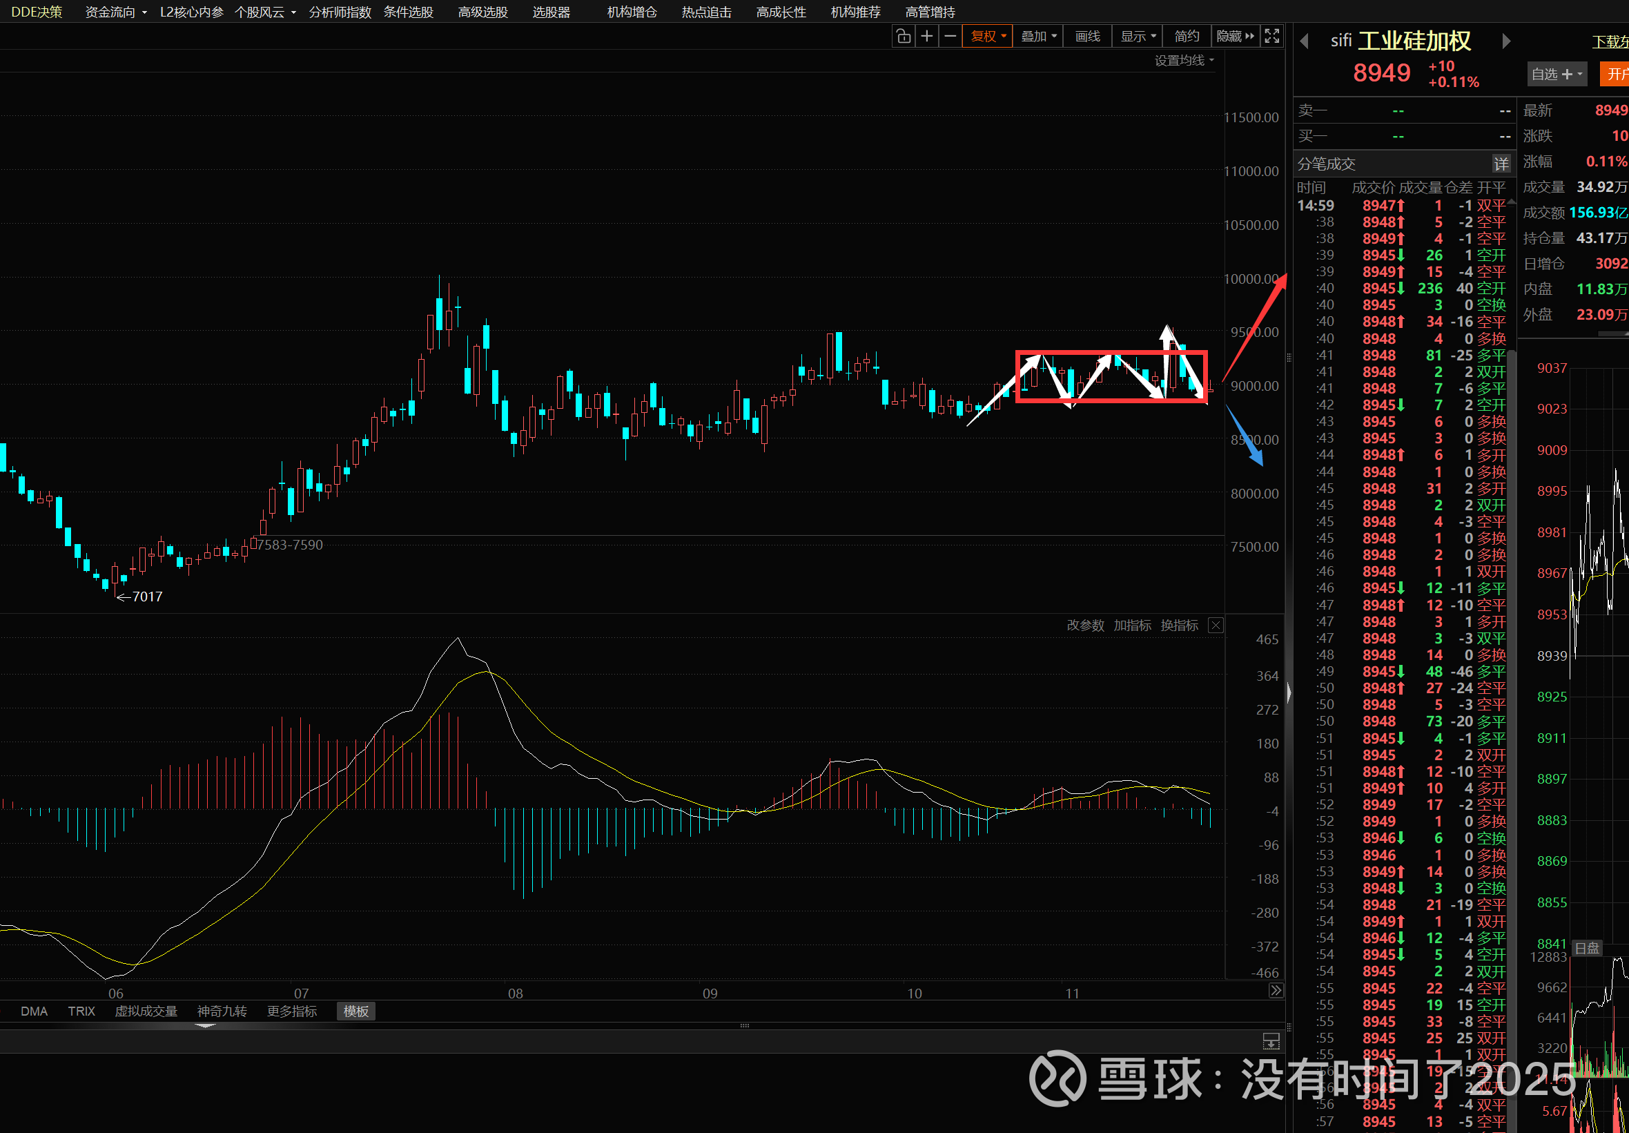Open the 复权 dropdown
Viewport: 1629px width, 1133px height.
pyautogui.click(x=987, y=36)
